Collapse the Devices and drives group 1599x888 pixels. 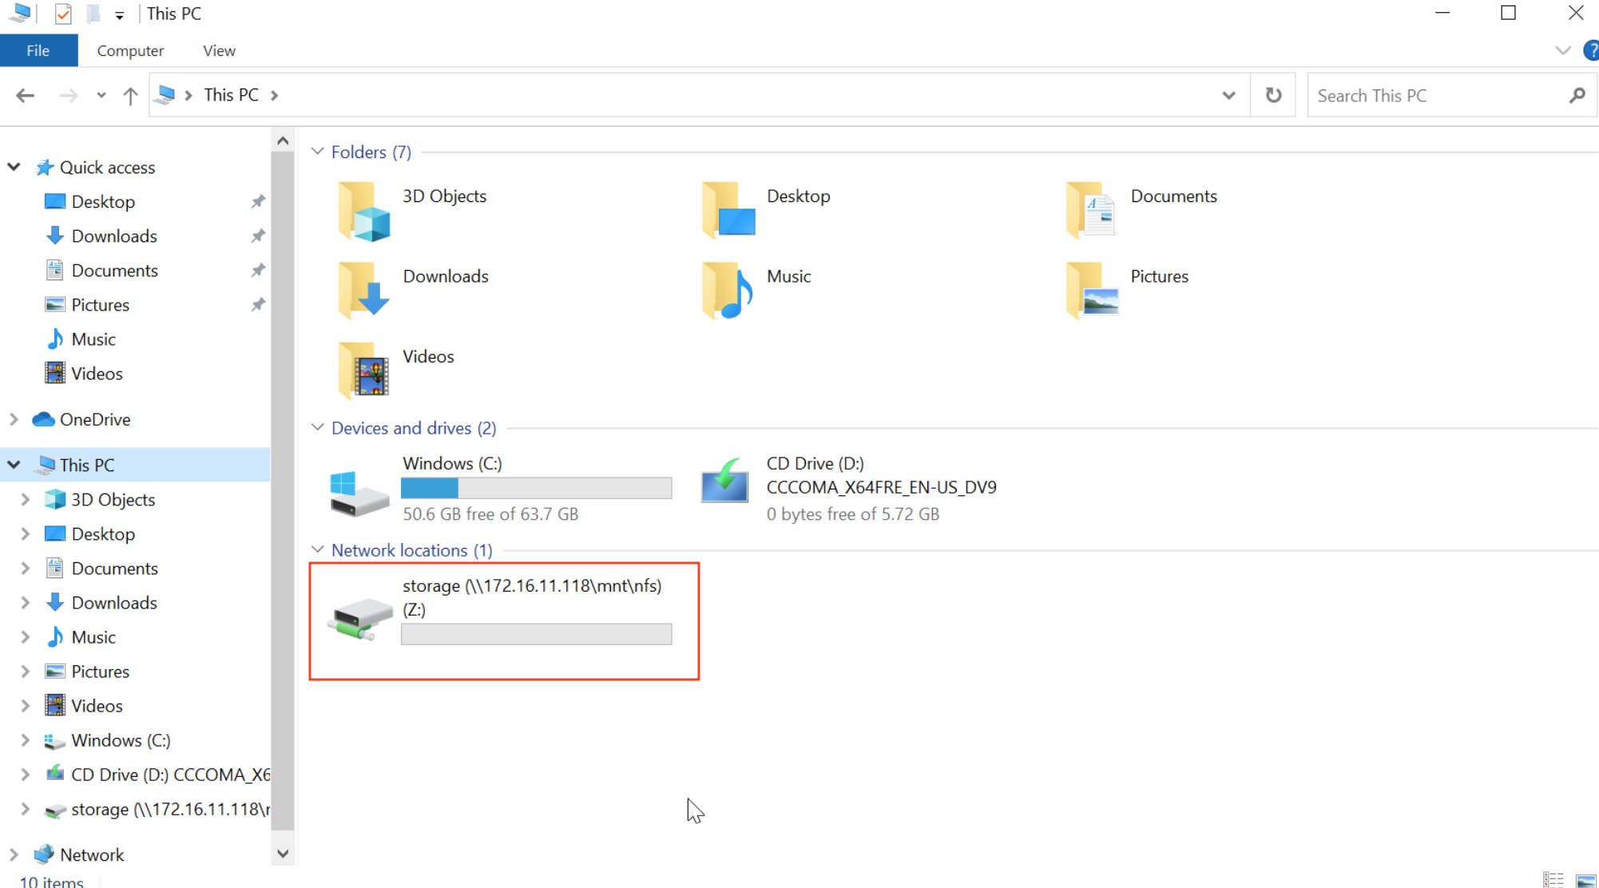pos(318,428)
